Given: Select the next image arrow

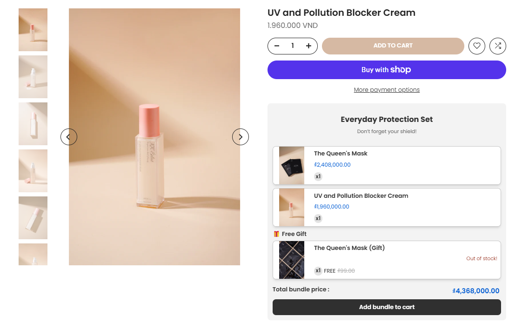Looking at the screenshot, I should [x=240, y=136].
